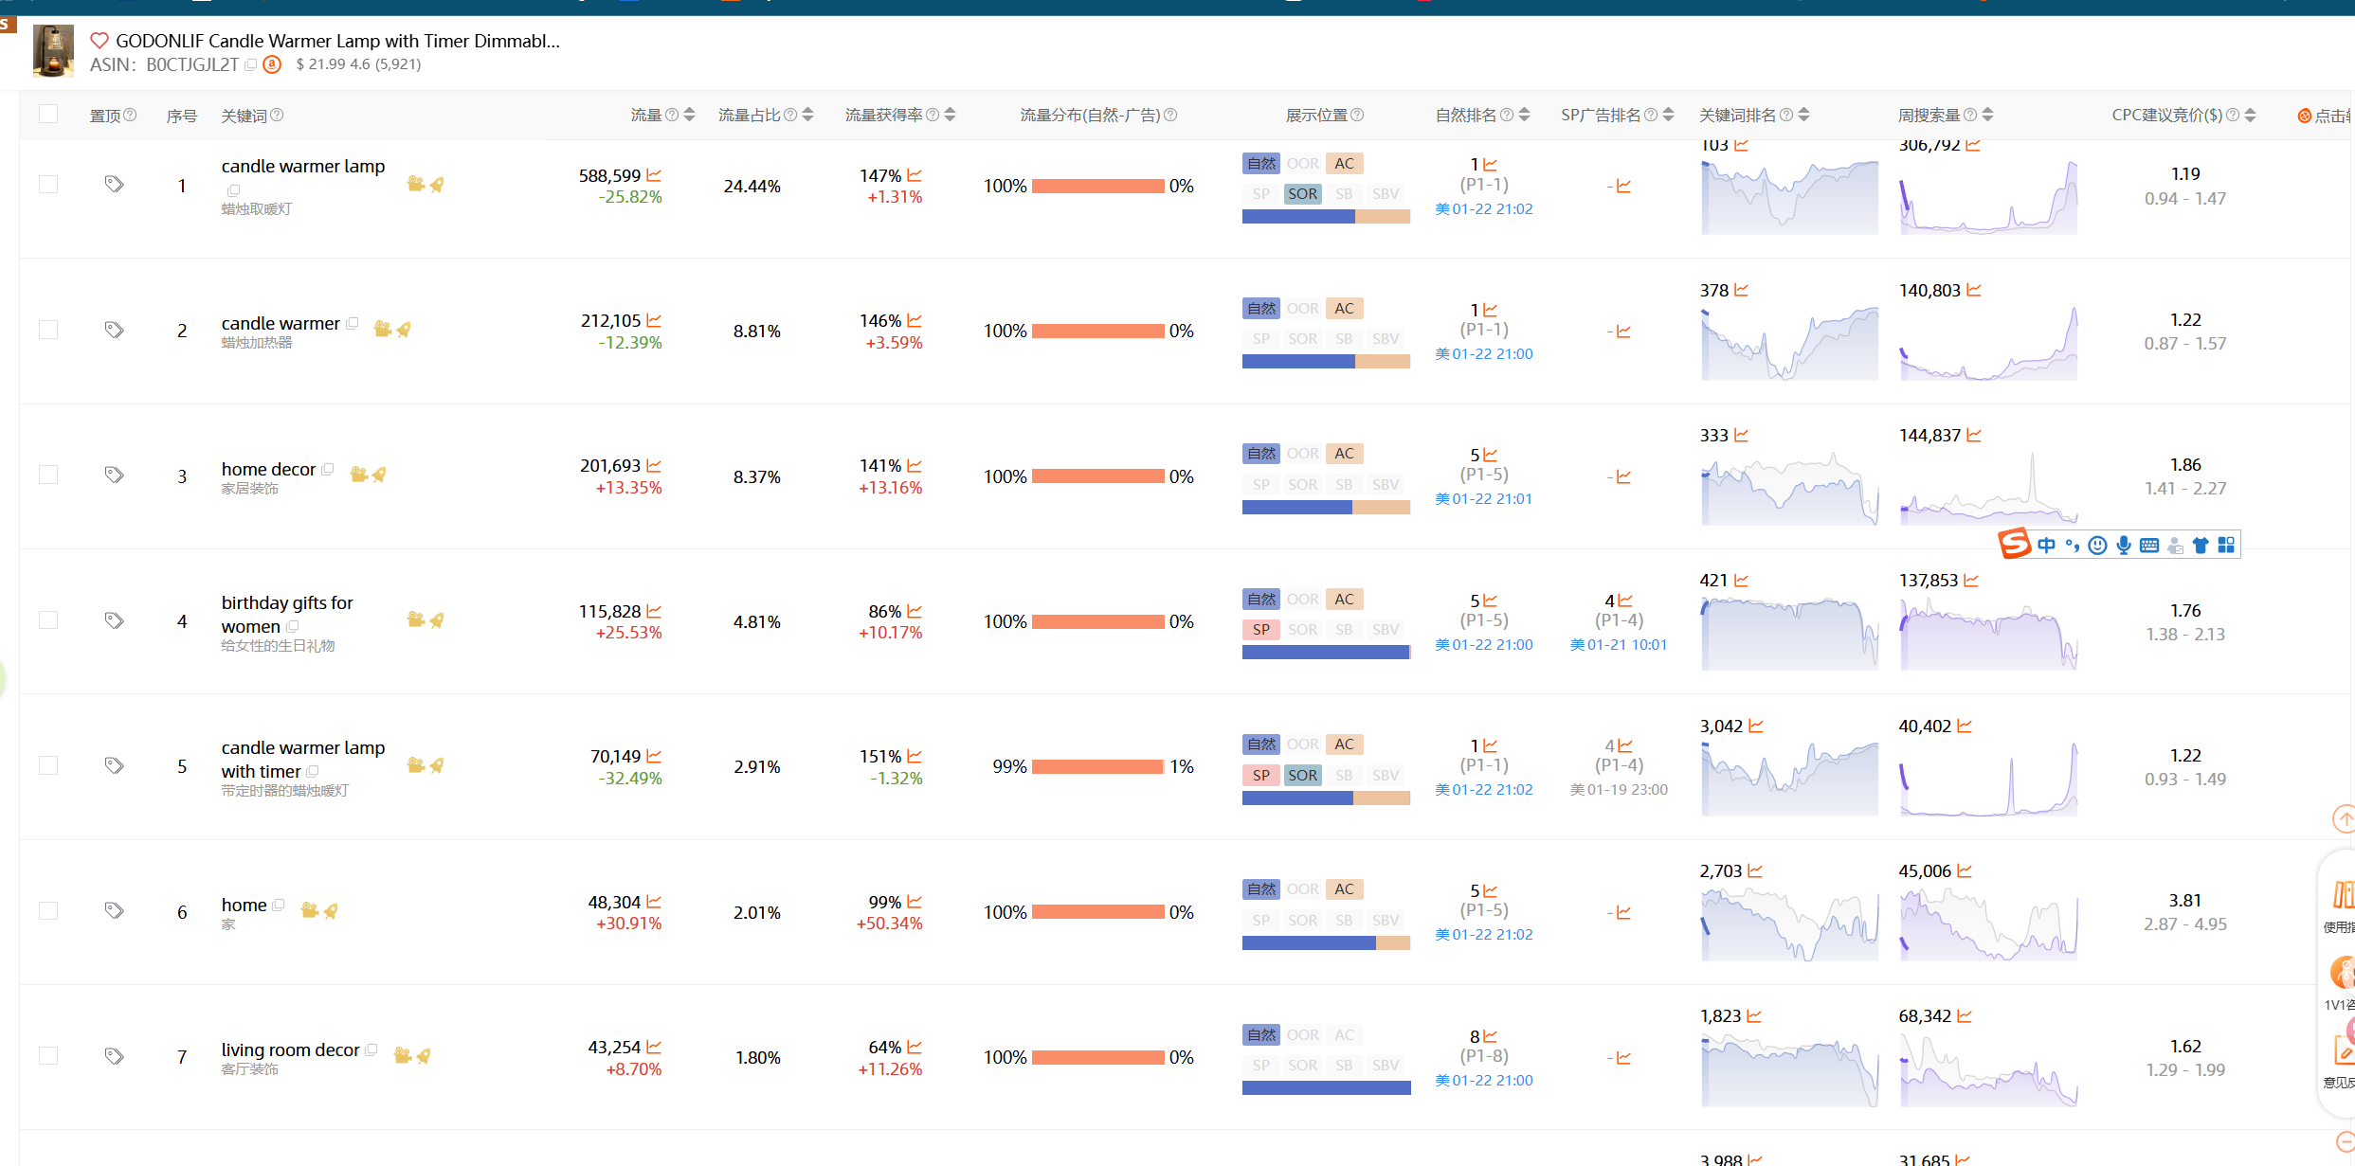The width and height of the screenshot is (2355, 1166).
Task: Click the traffic distribution bar for home row
Action: [x=1097, y=912]
